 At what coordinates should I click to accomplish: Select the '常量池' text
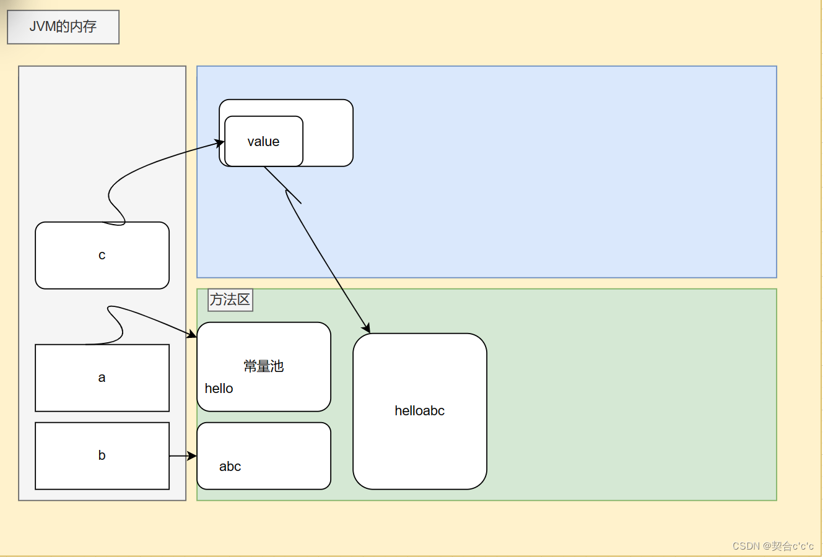tap(264, 366)
